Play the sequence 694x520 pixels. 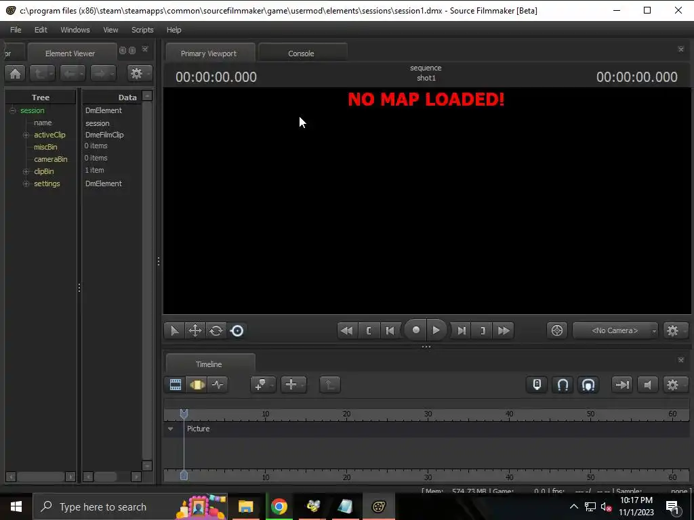coord(436,330)
